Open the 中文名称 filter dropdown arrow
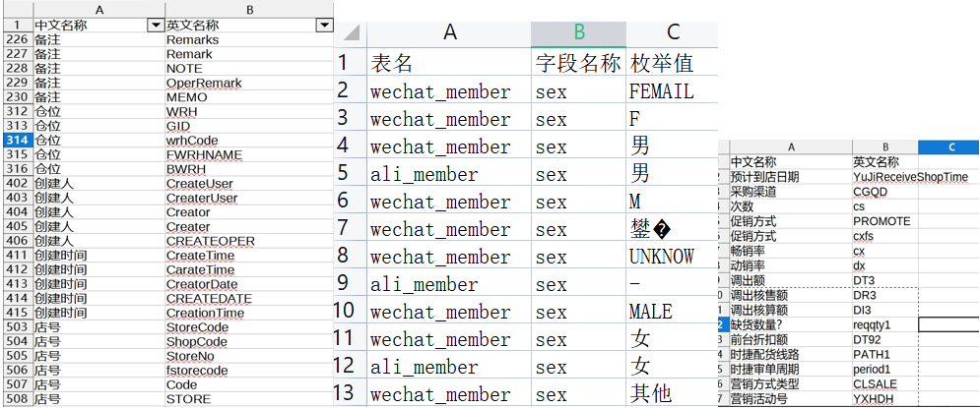The image size is (980, 408). tap(154, 25)
